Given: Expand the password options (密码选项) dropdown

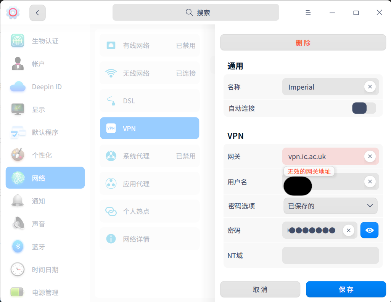Looking at the screenshot, I should pyautogui.click(x=330, y=206).
